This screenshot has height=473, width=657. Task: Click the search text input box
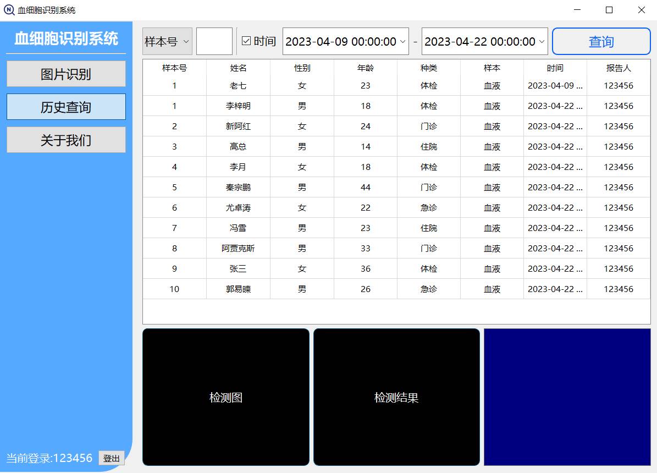pos(214,41)
